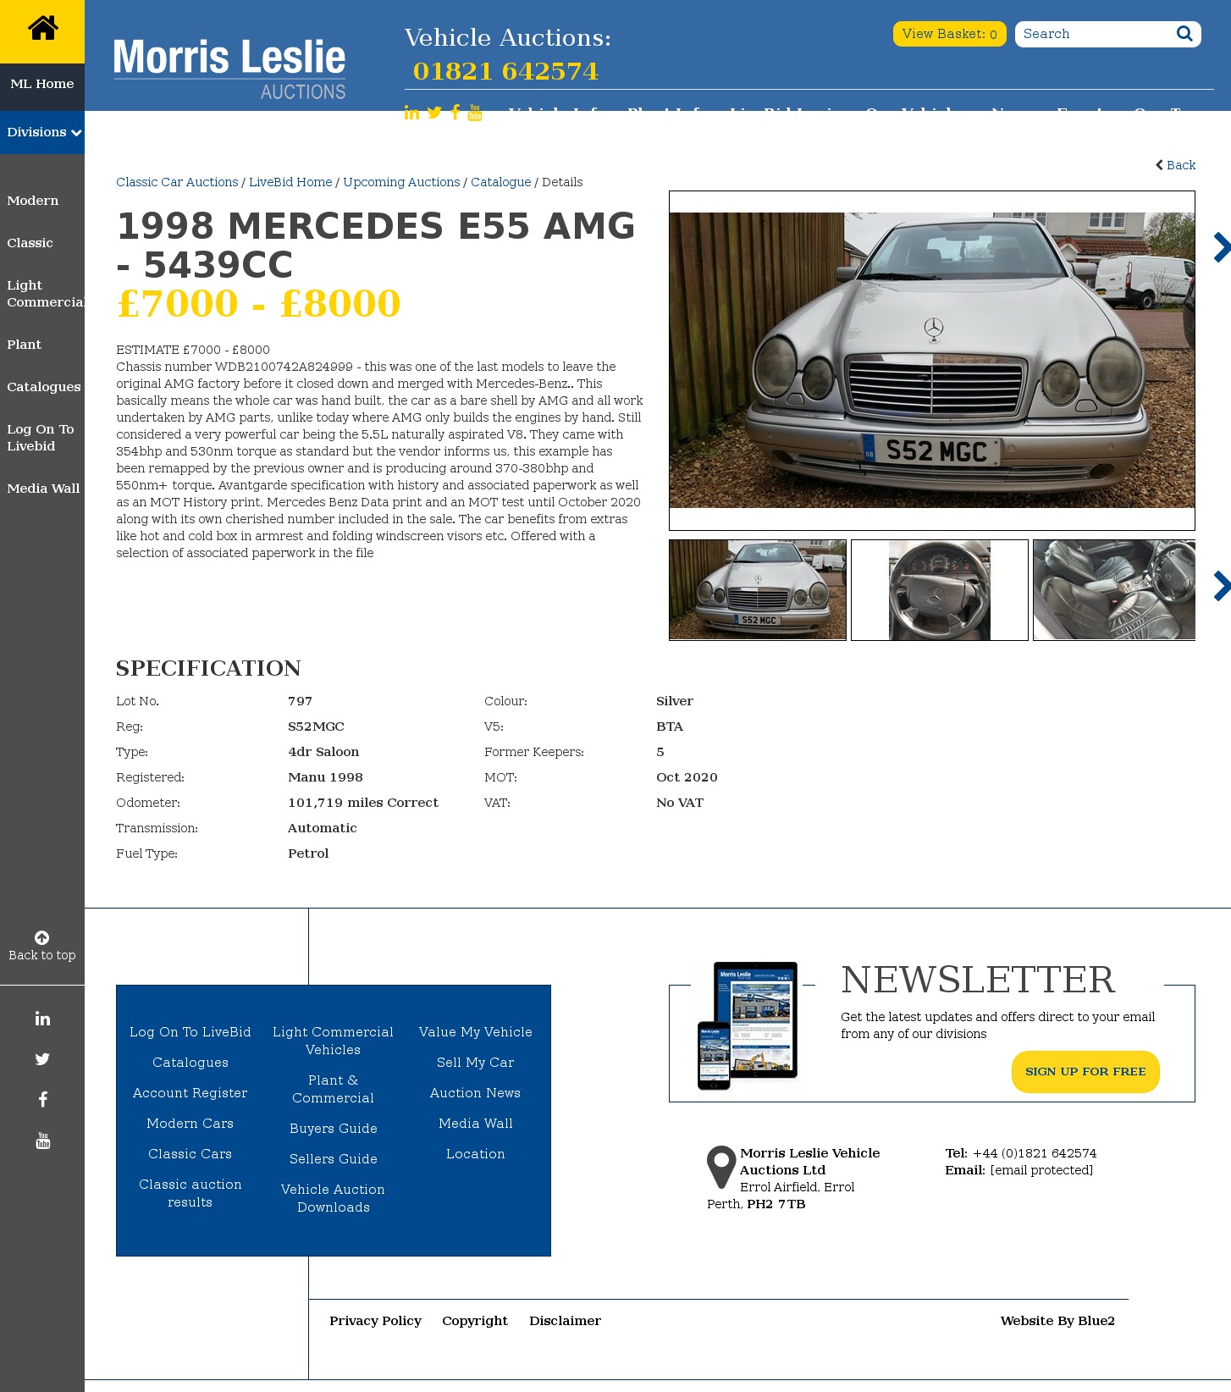
Task: Select Classic in sidebar
Action: pos(30,243)
